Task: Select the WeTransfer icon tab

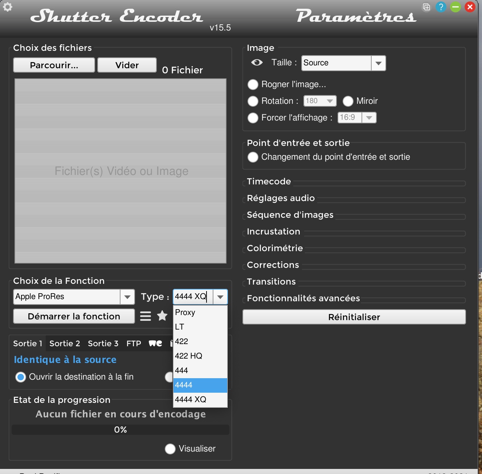Action: click(x=155, y=343)
